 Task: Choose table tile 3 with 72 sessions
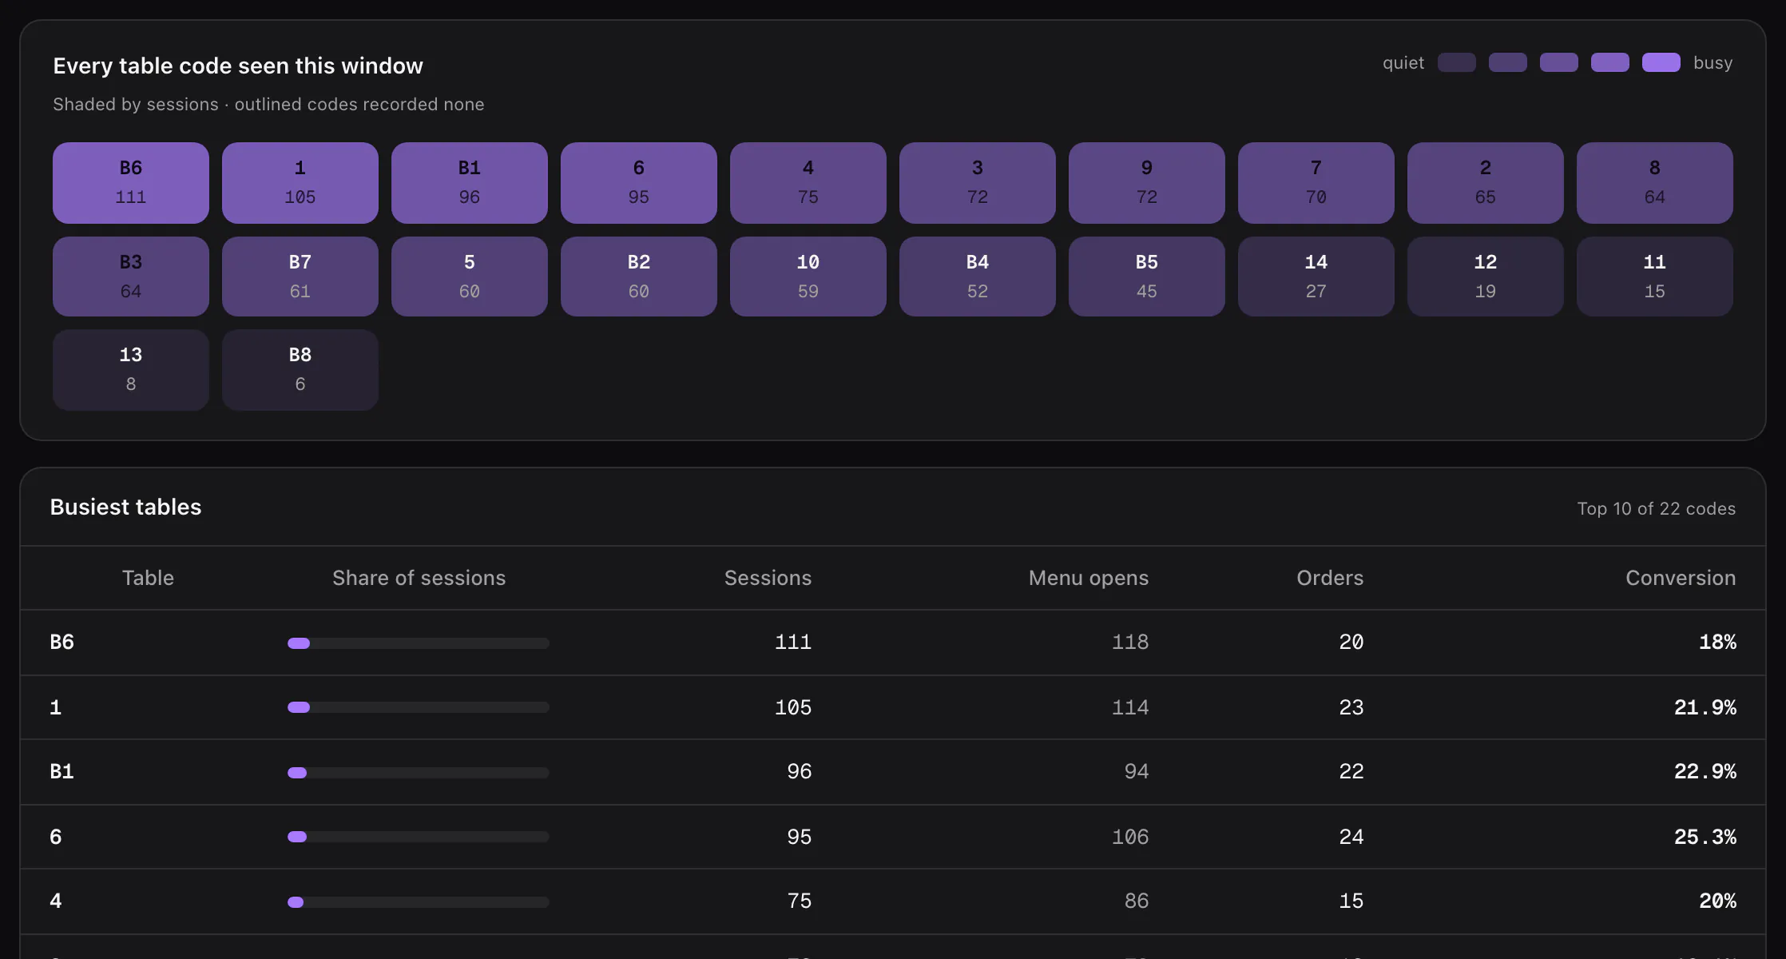click(x=978, y=183)
